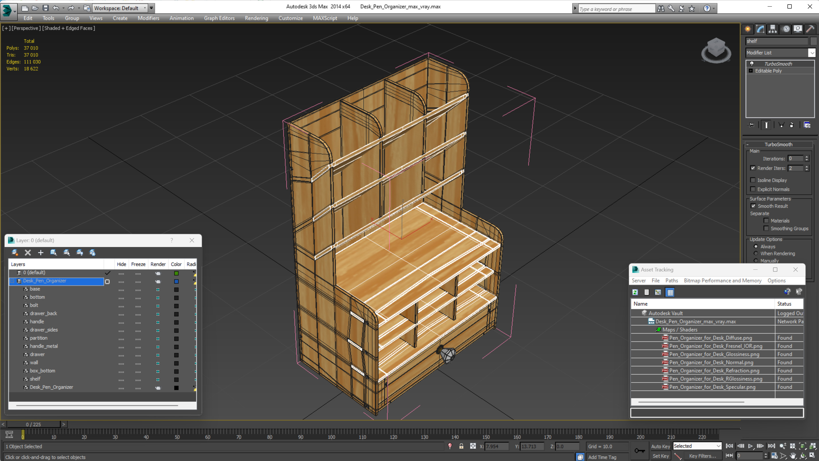The width and height of the screenshot is (819, 461).
Task: Open the Help dropdown arrow in the title bar
Action: point(714,9)
